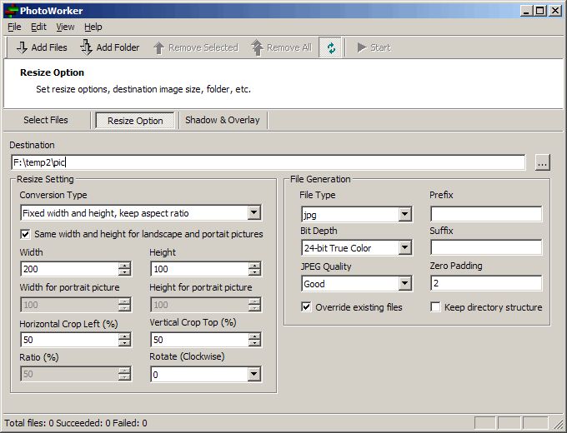Increase Height with up spinner arrow
The image size is (567, 433).
[x=254, y=266]
